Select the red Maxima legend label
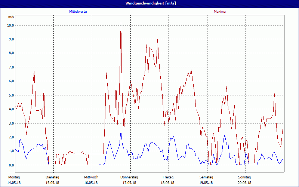The width and height of the screenshot is (299, 187). point(219,12)
